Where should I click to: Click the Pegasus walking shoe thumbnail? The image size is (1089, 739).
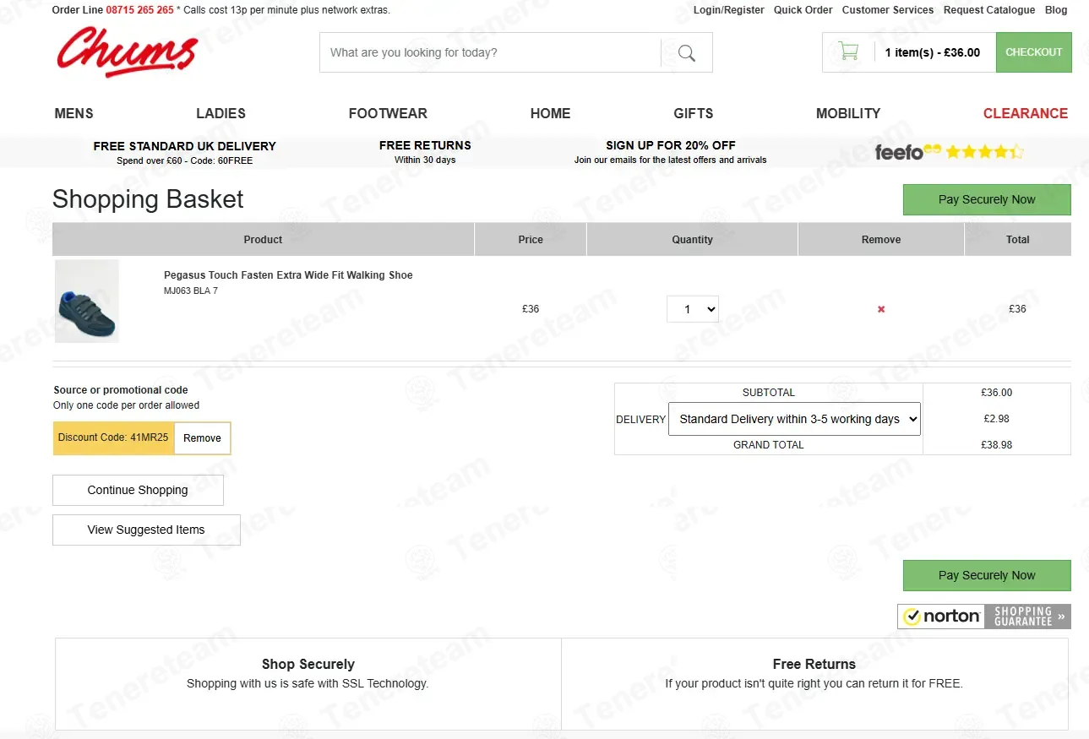87,302
